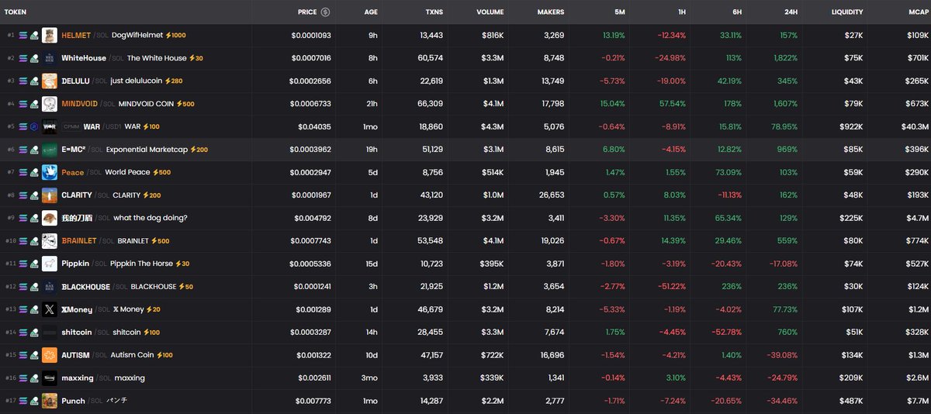Open the BRAINLET token name link
The height and width of the screenshot is (414, 931).
[79, 241]
